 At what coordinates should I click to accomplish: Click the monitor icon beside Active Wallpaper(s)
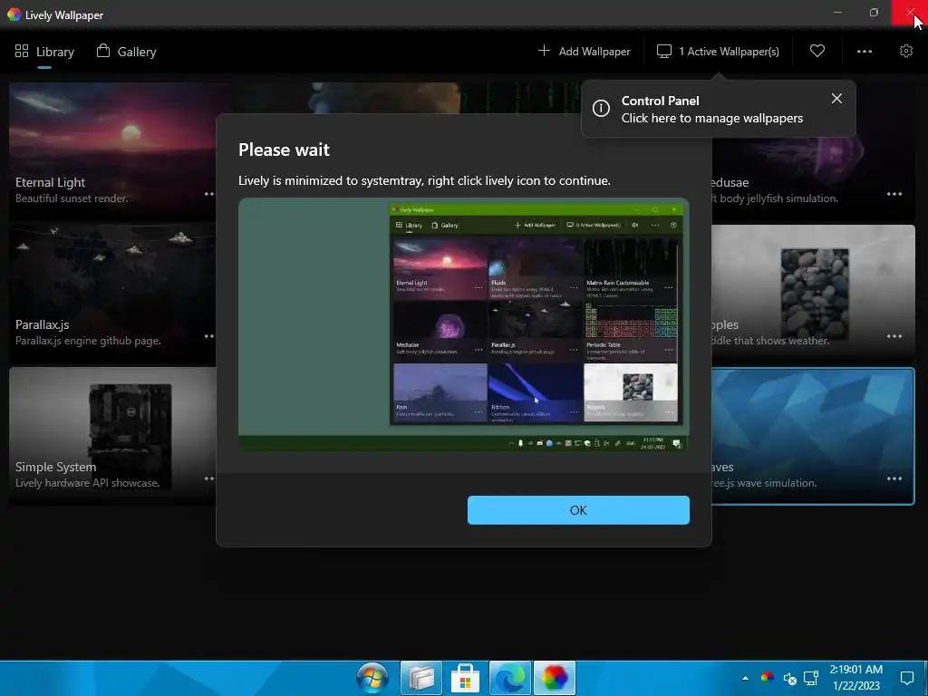click(664, 52)
